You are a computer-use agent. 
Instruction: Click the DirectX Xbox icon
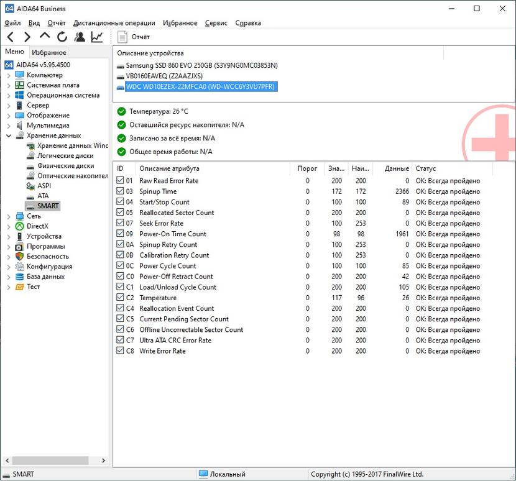pyautogui.click(x=20, y=226)
